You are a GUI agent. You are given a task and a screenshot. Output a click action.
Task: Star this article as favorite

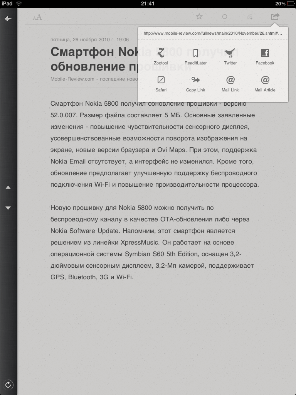coord(199,17)
